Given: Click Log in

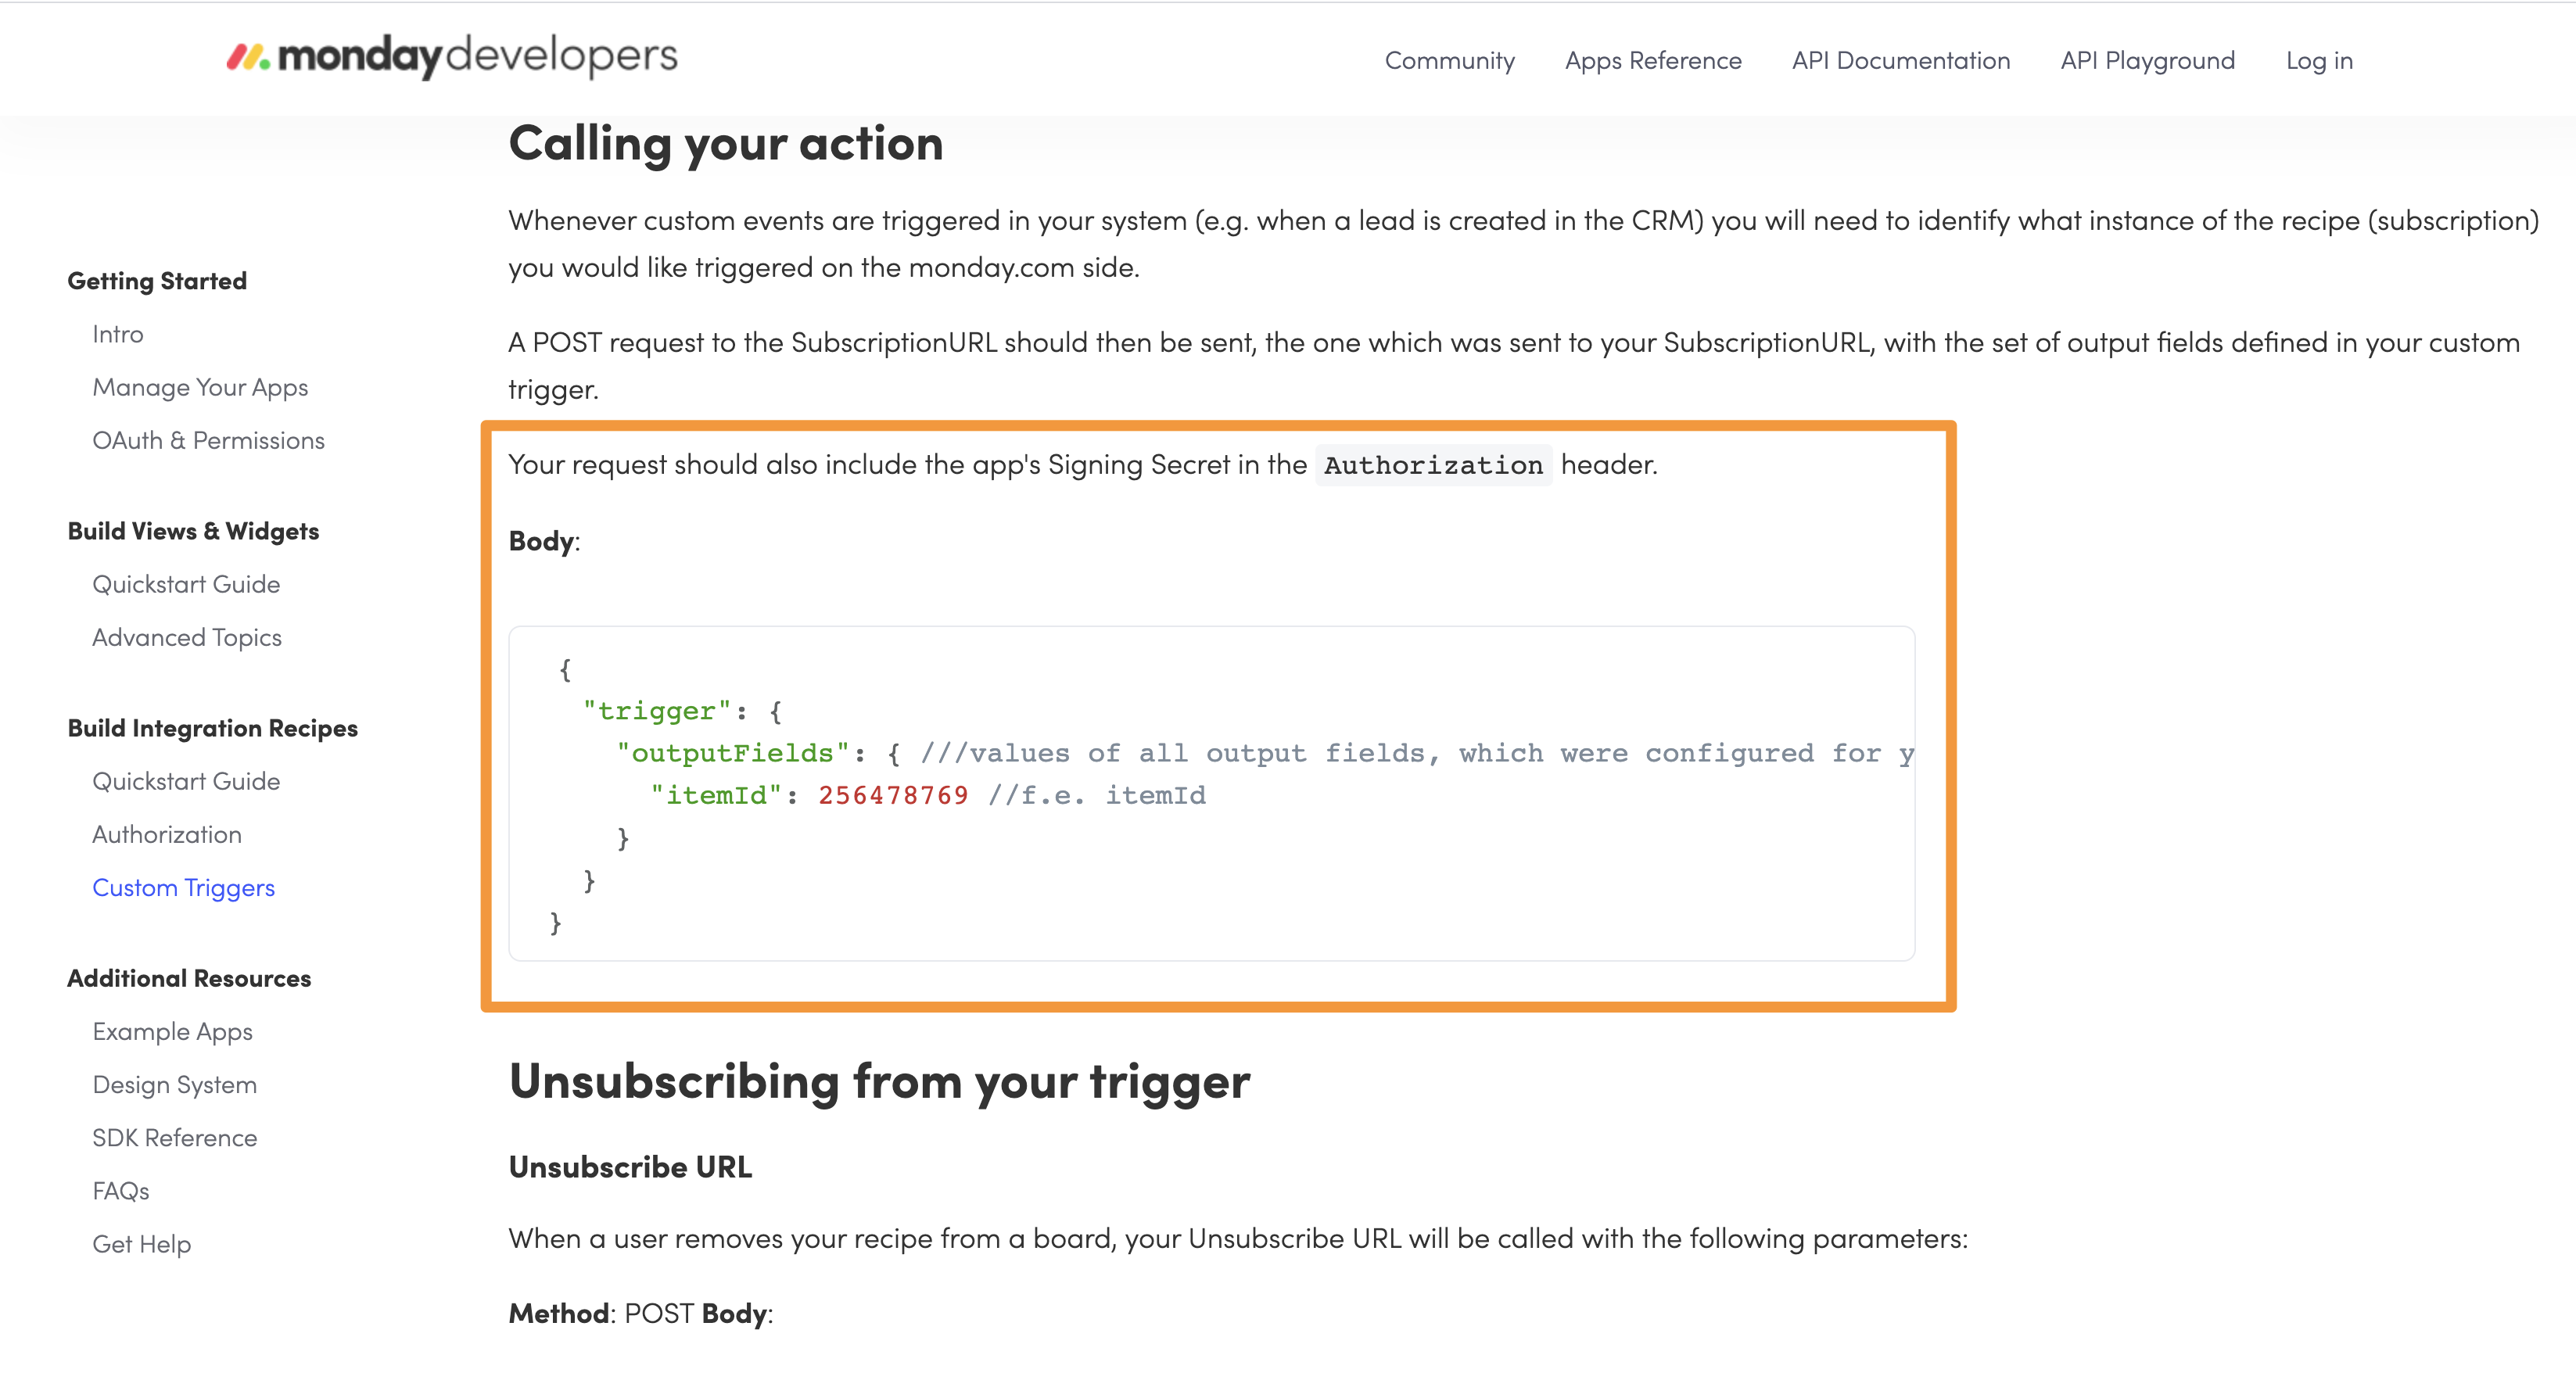Looking at the screenshot, I should [2319, 61].
